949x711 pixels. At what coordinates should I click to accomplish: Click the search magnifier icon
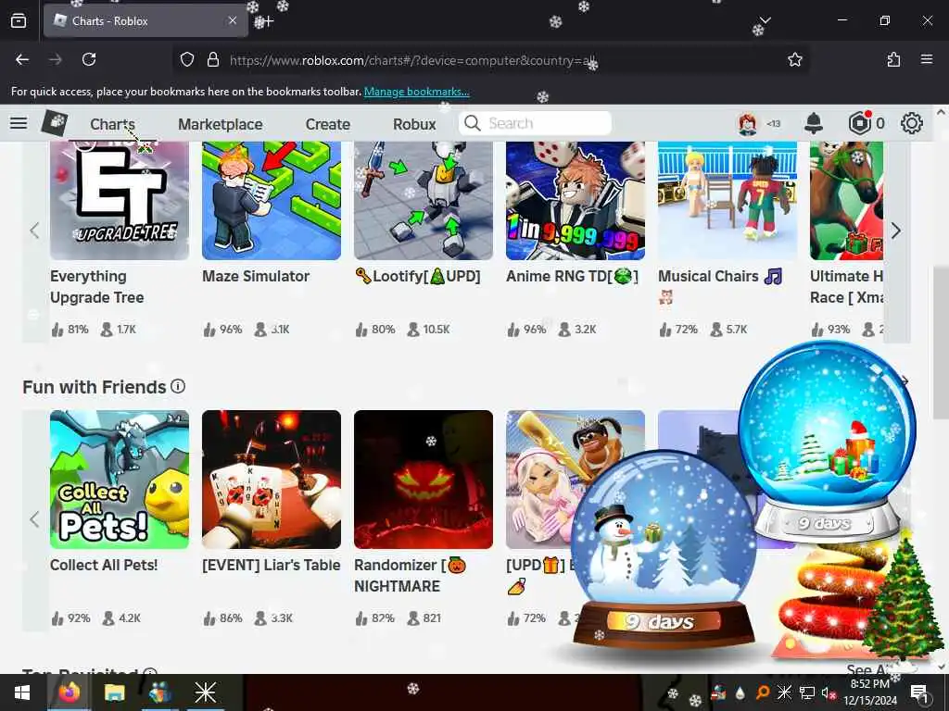(473, 123)
